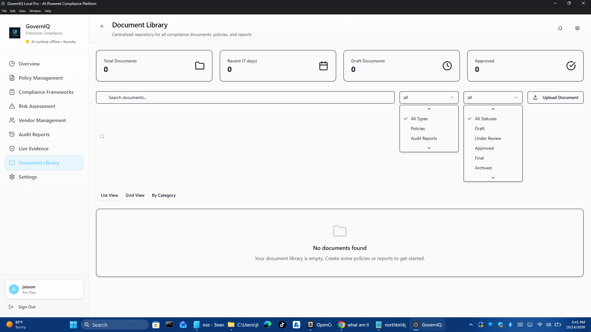Open the notifications bell
Viewport: 591px width, 332px height.
click(x=560, y=28)
